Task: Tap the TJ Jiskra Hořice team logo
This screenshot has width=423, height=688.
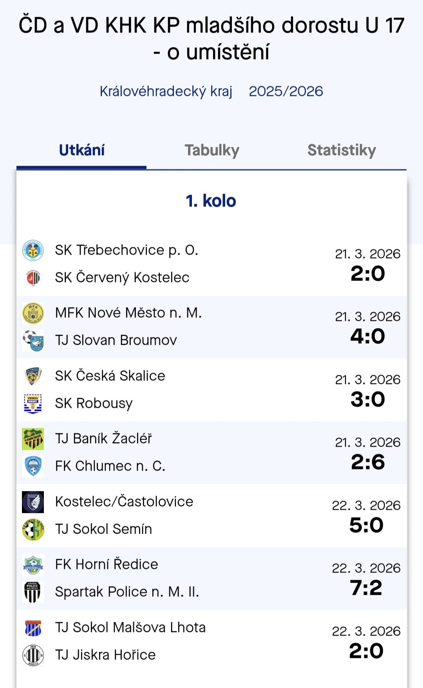Action: [x=33, y=655]
